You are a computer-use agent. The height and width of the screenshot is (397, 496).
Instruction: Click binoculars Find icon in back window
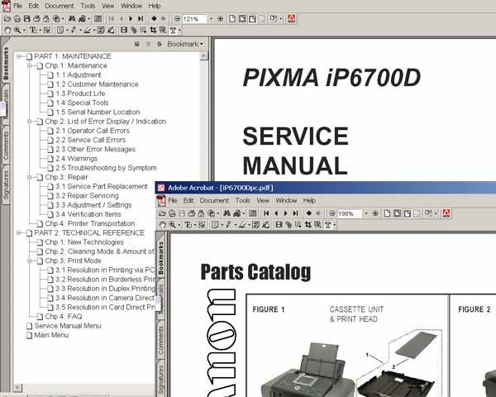(x=72, y=19)
